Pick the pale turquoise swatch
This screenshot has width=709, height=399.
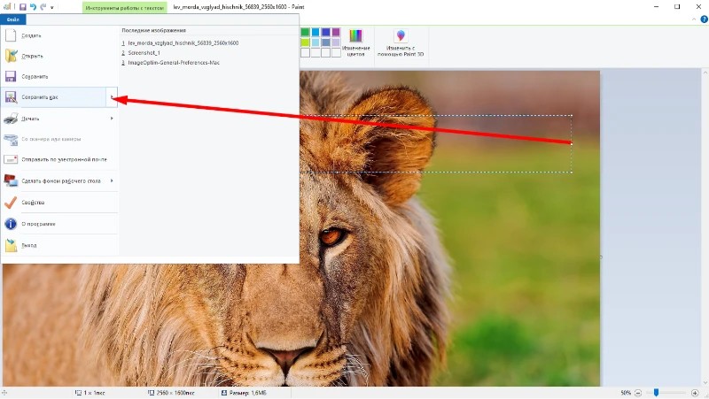316,42
